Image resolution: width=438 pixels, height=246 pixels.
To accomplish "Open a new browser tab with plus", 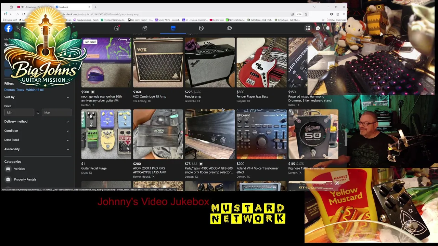I will tap(95, 7).
